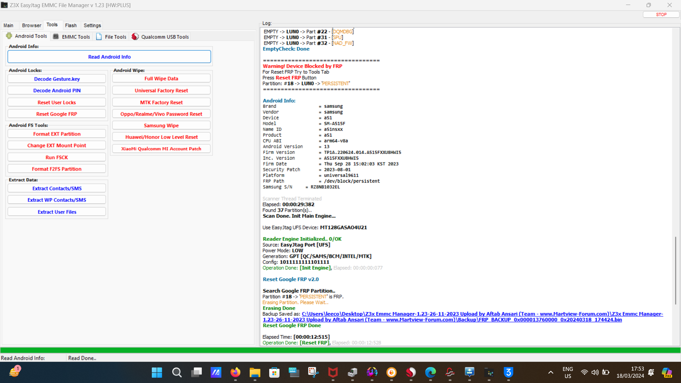Click Format EXT Partition button
The width and height of the screenshot is (681, 383).
[57, 134]
